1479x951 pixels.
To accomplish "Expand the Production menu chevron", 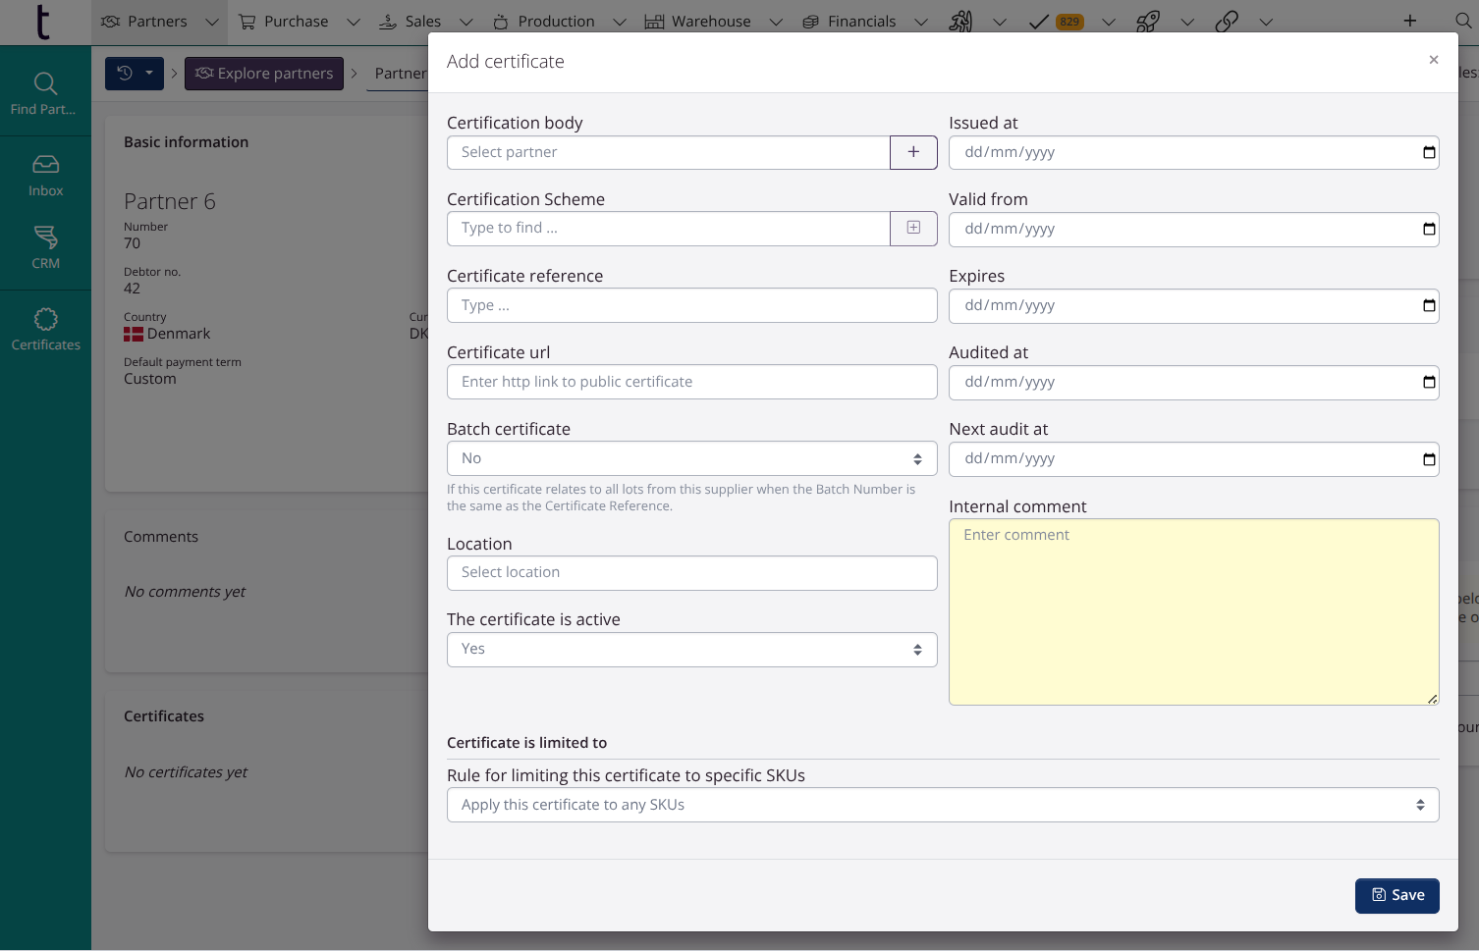I will (620, 21).
